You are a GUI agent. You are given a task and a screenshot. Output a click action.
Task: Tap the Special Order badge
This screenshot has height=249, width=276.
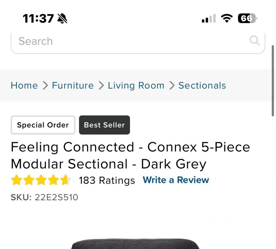[x=43, y=125]
